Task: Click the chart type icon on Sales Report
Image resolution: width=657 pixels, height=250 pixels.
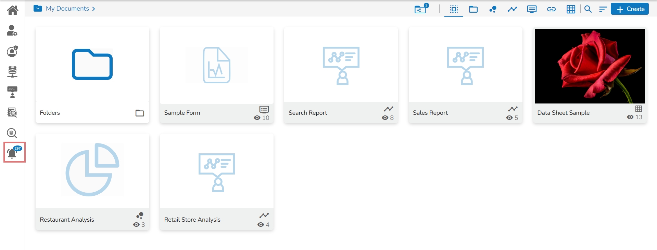Action: pos(513,109)
